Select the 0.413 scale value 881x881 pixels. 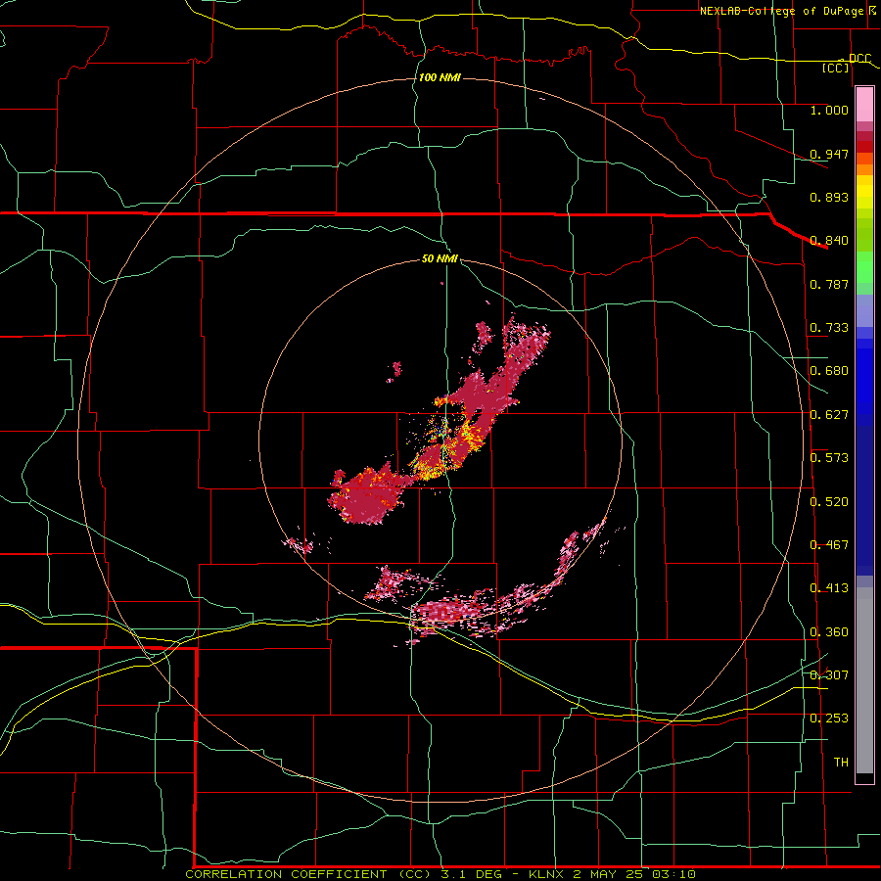click(829, 588)
